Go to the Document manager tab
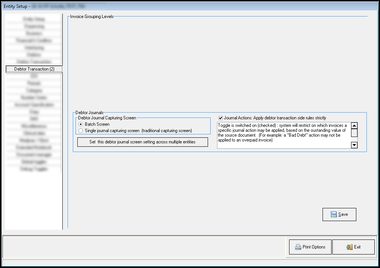 (x=34, y=155)
